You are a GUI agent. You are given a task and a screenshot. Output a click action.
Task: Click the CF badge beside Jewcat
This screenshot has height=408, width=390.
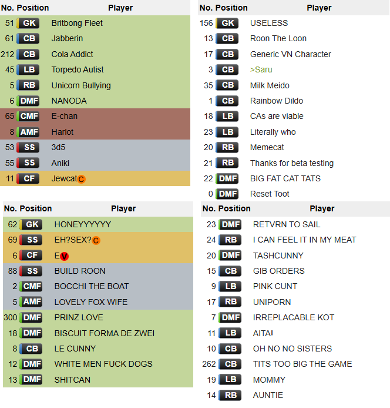coord(28,178)
